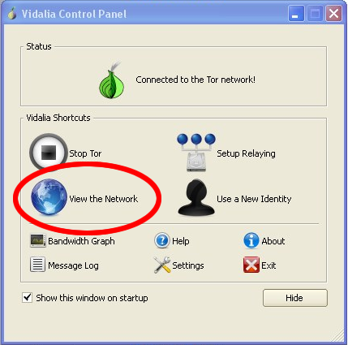This screenshot has width=348, height=345.
Task: Click the Setup Relaying nodes icon
Action: pos(196,153)
